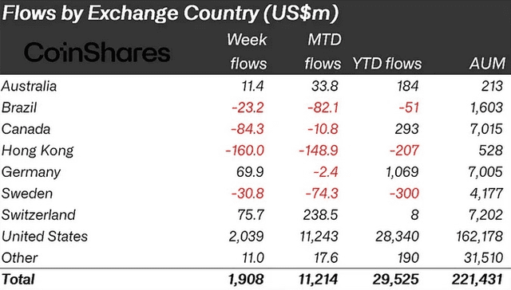Click the United States row label
Viewport: 511px width, 290px height.
click(45, 237)
